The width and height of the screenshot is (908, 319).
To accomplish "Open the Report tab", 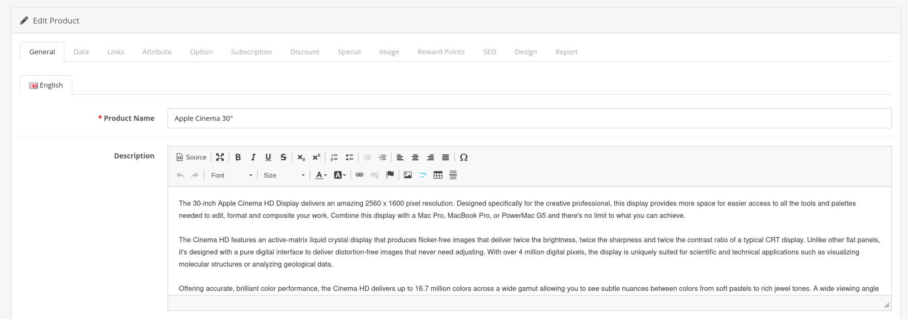I will (x=567, y=52).
